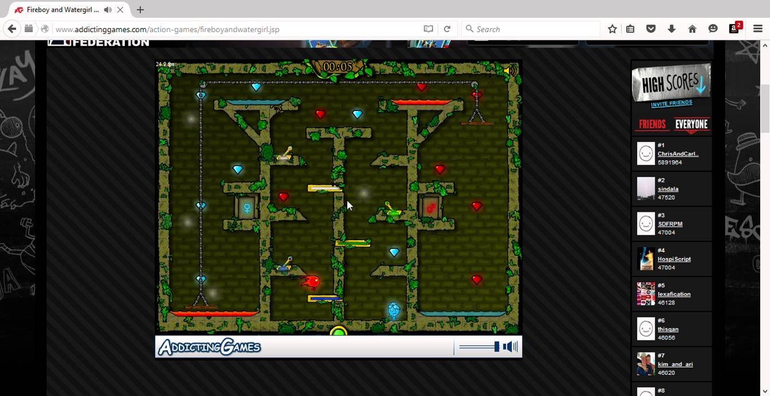The height and width of the screenshot is (396, 770).
Task: Open the Pocket save icon
Action: 651,29
